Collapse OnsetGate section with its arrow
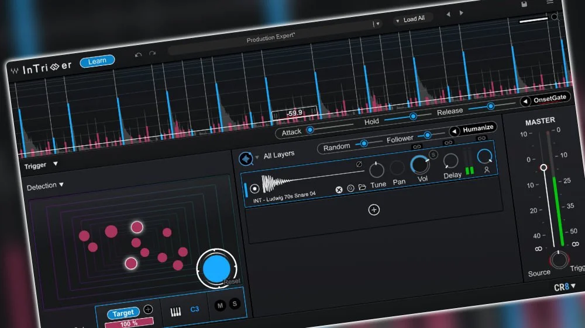The width and height of the screenshot is (585, 328). pos(525,102)
